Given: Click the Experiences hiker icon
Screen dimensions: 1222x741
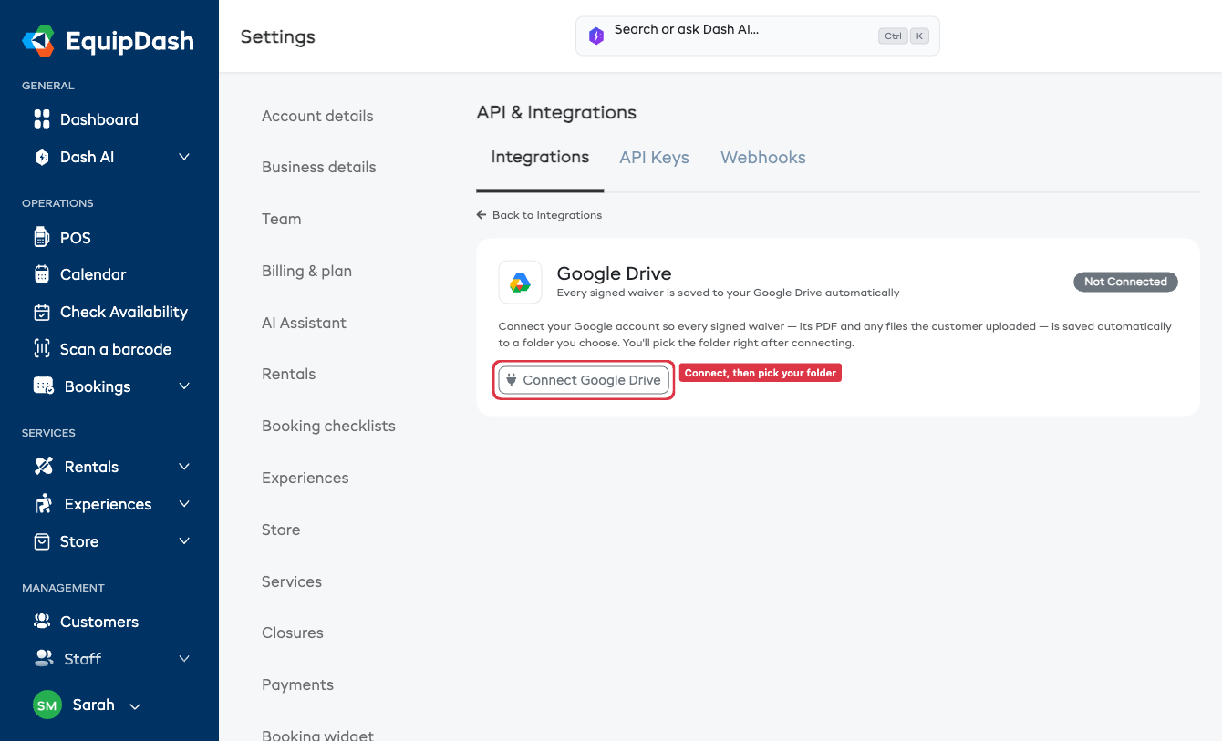Looking at the screenshot, I should 44,504.
